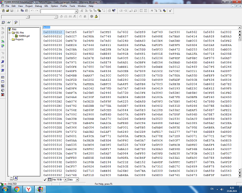Click the File View tab icon
This screenshot has height=193, width=242.
pyautogui.click(x=11, y=178)
